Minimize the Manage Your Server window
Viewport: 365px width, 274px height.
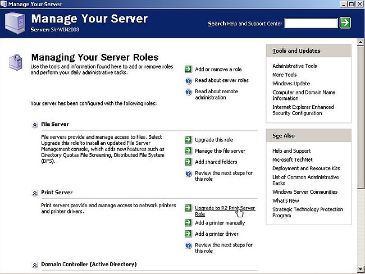pos(344,4)
